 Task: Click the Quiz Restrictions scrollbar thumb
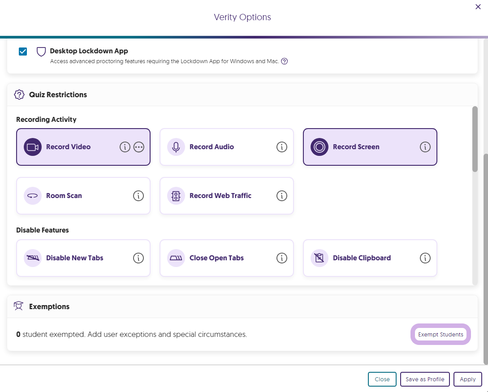click(x=475, y=139)
